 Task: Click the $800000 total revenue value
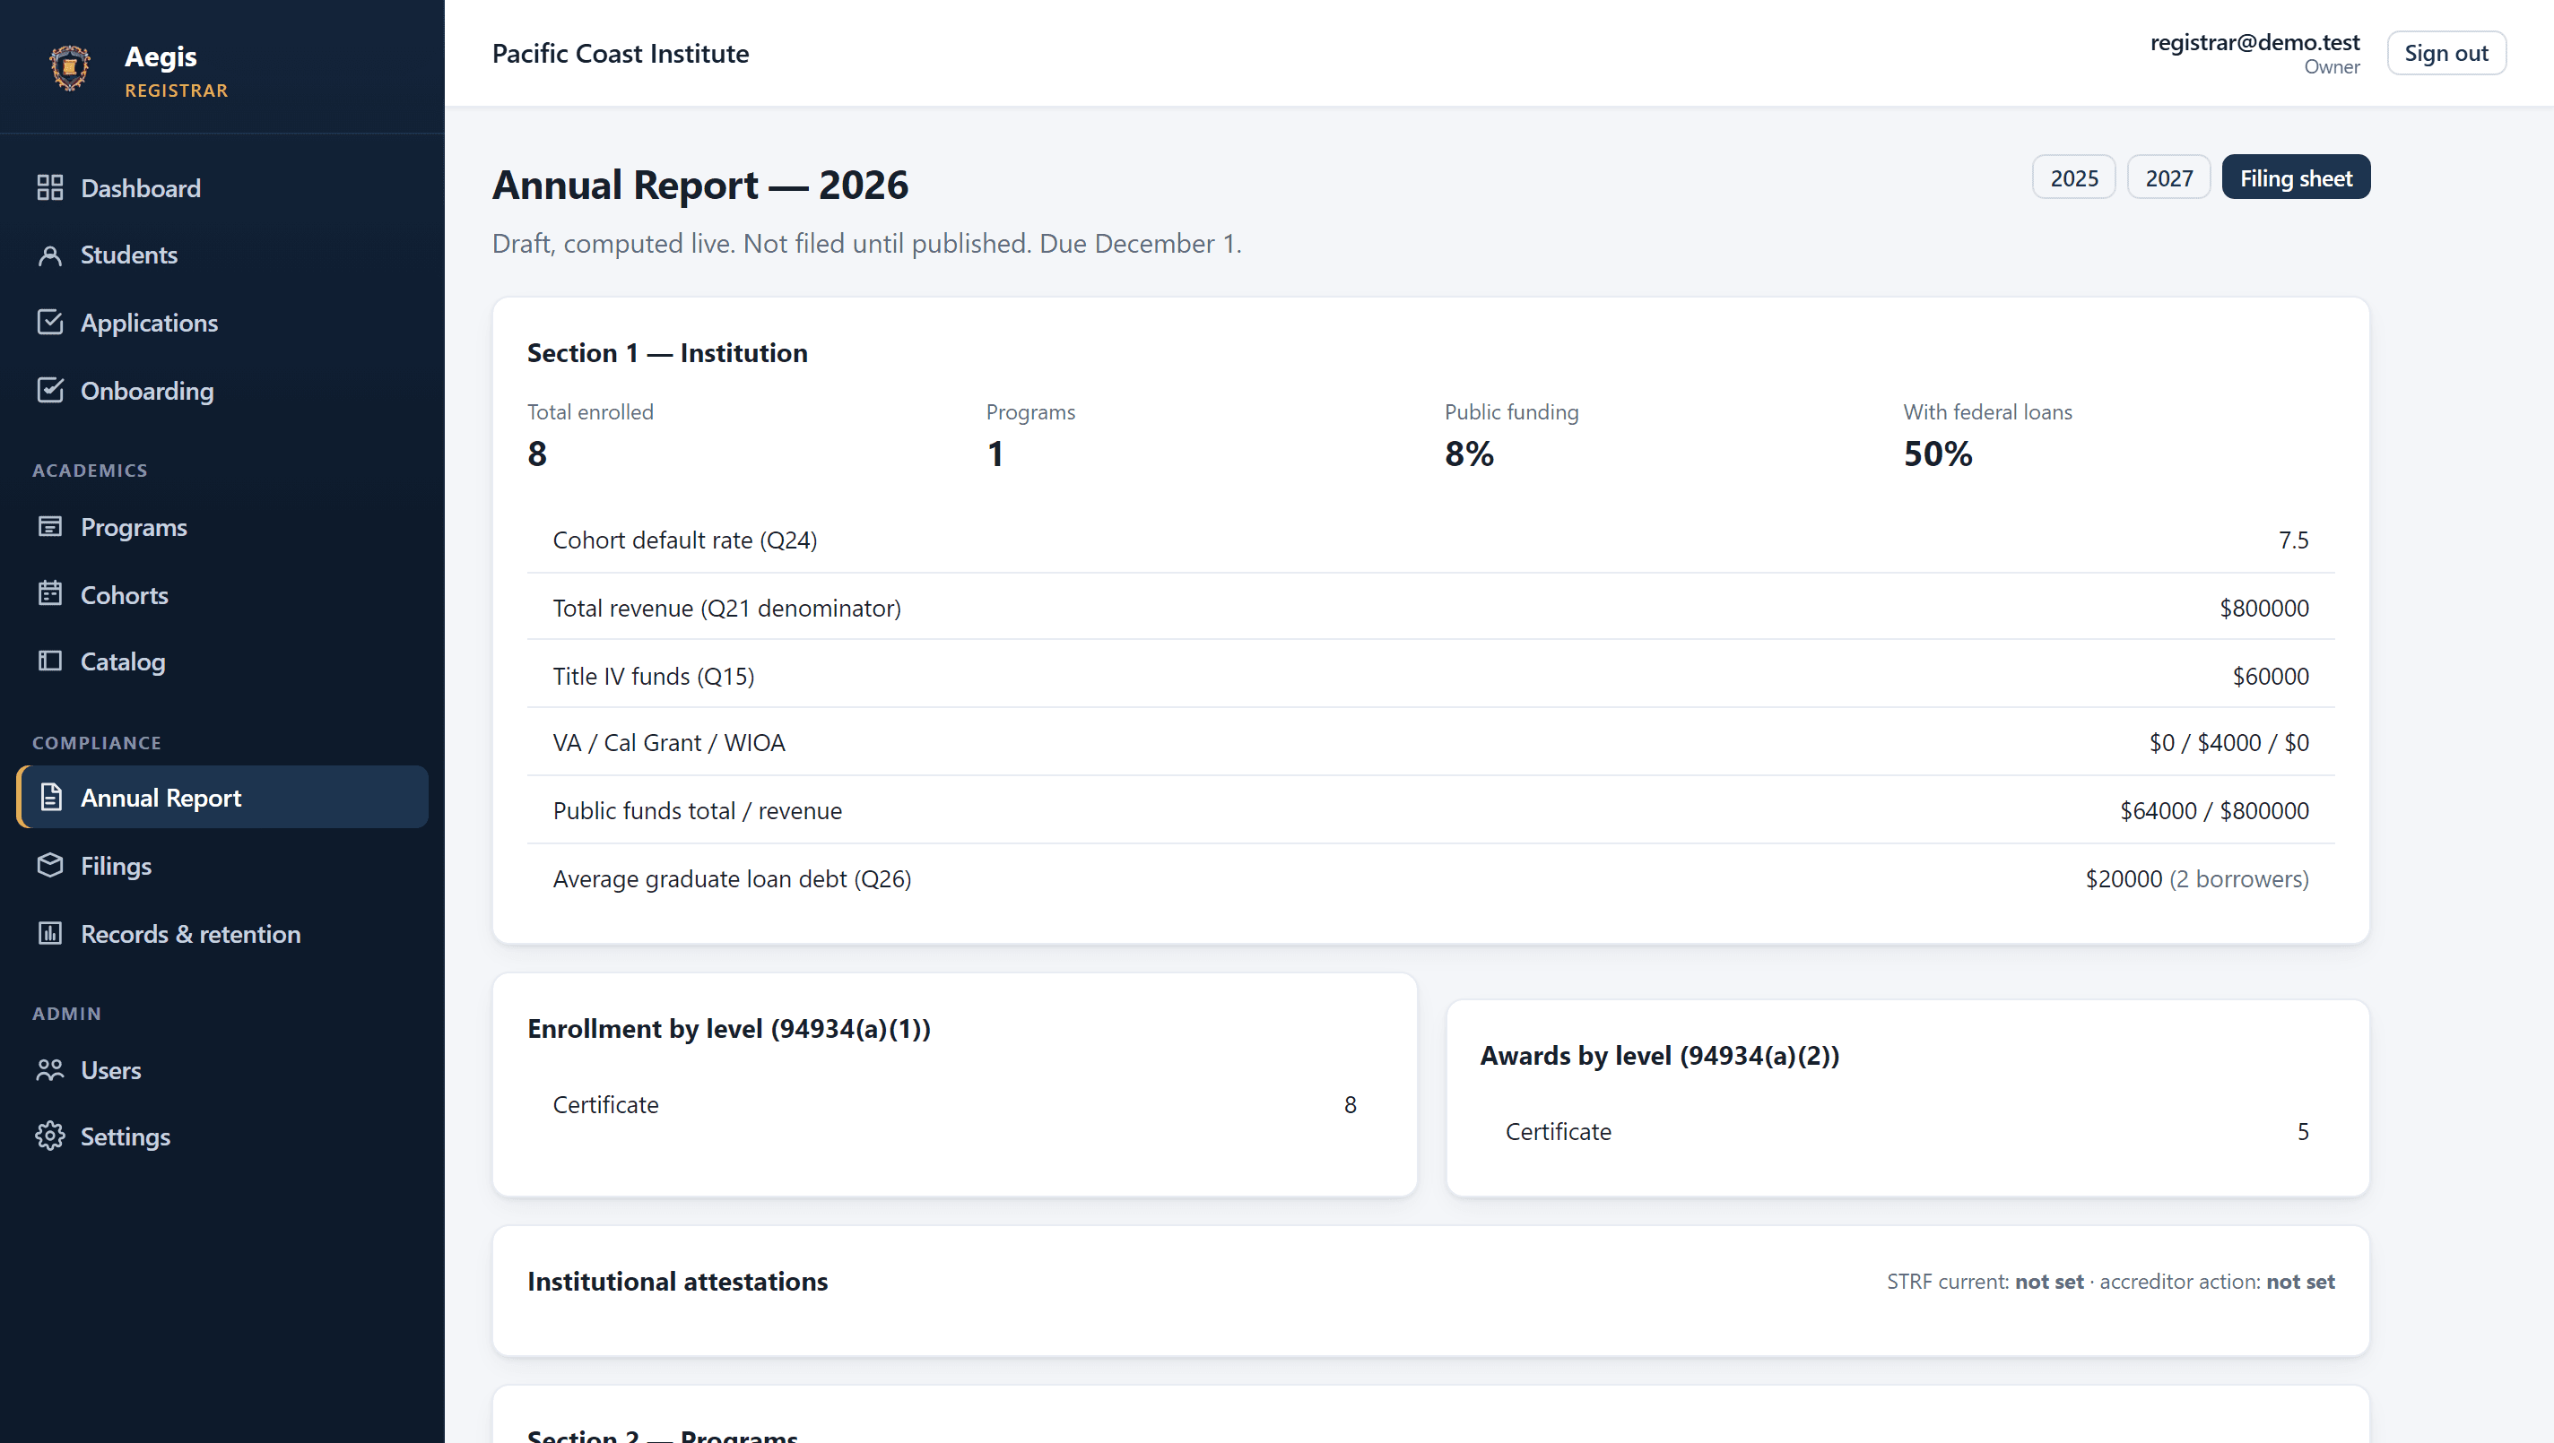2264,608
